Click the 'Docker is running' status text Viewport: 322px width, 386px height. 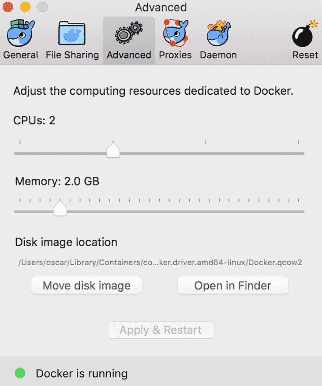tap(82, 374)
